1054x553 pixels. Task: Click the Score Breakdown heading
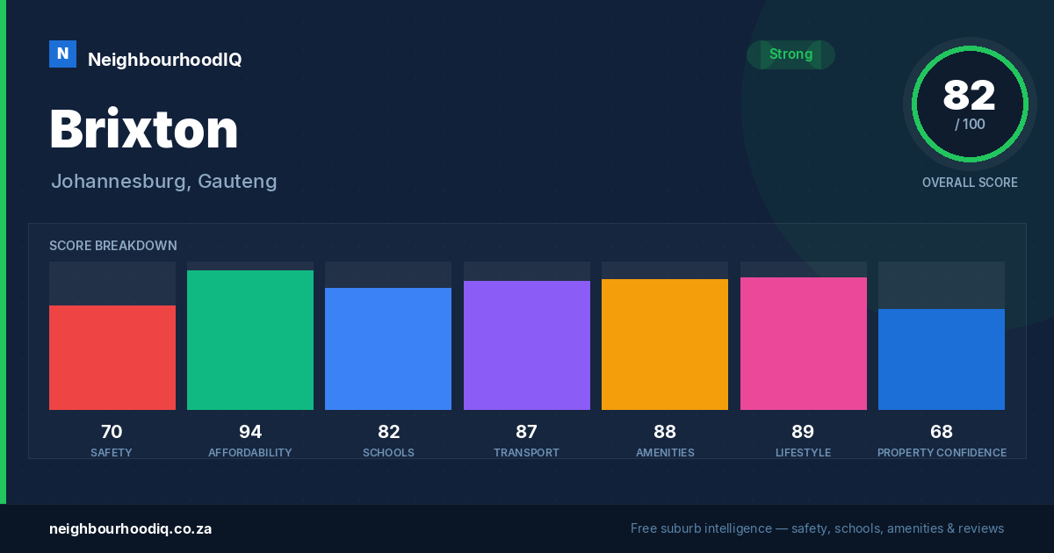click(x=113, y=246)
